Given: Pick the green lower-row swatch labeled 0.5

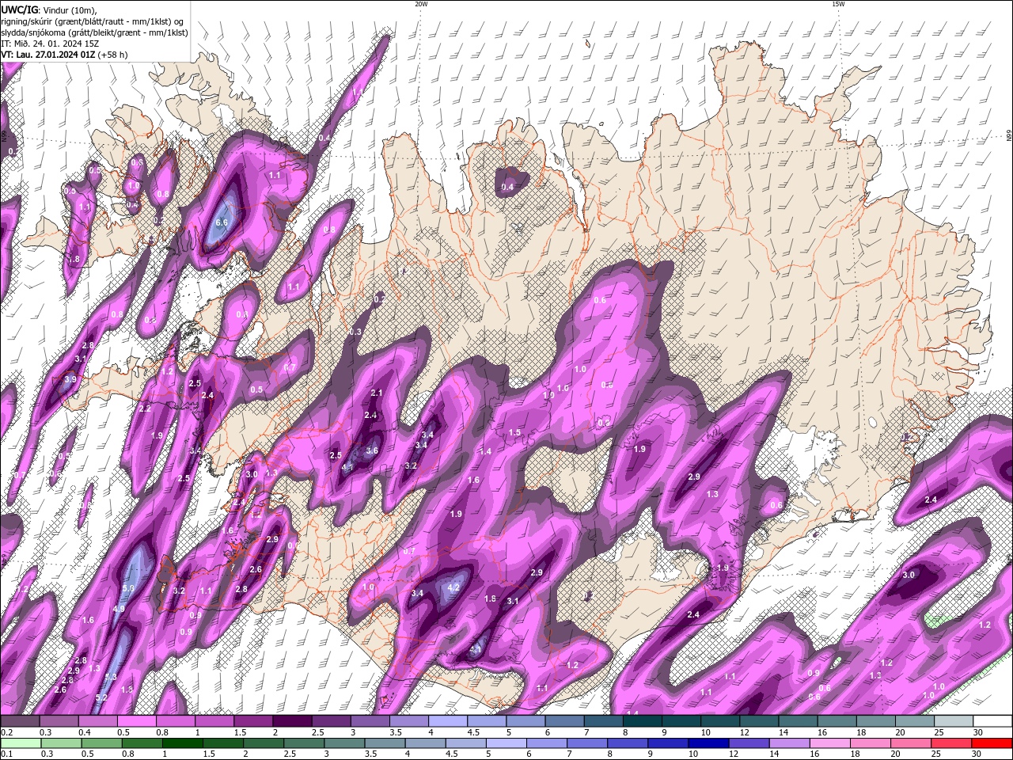Looking at the screenshot, I should click(102, 743).
